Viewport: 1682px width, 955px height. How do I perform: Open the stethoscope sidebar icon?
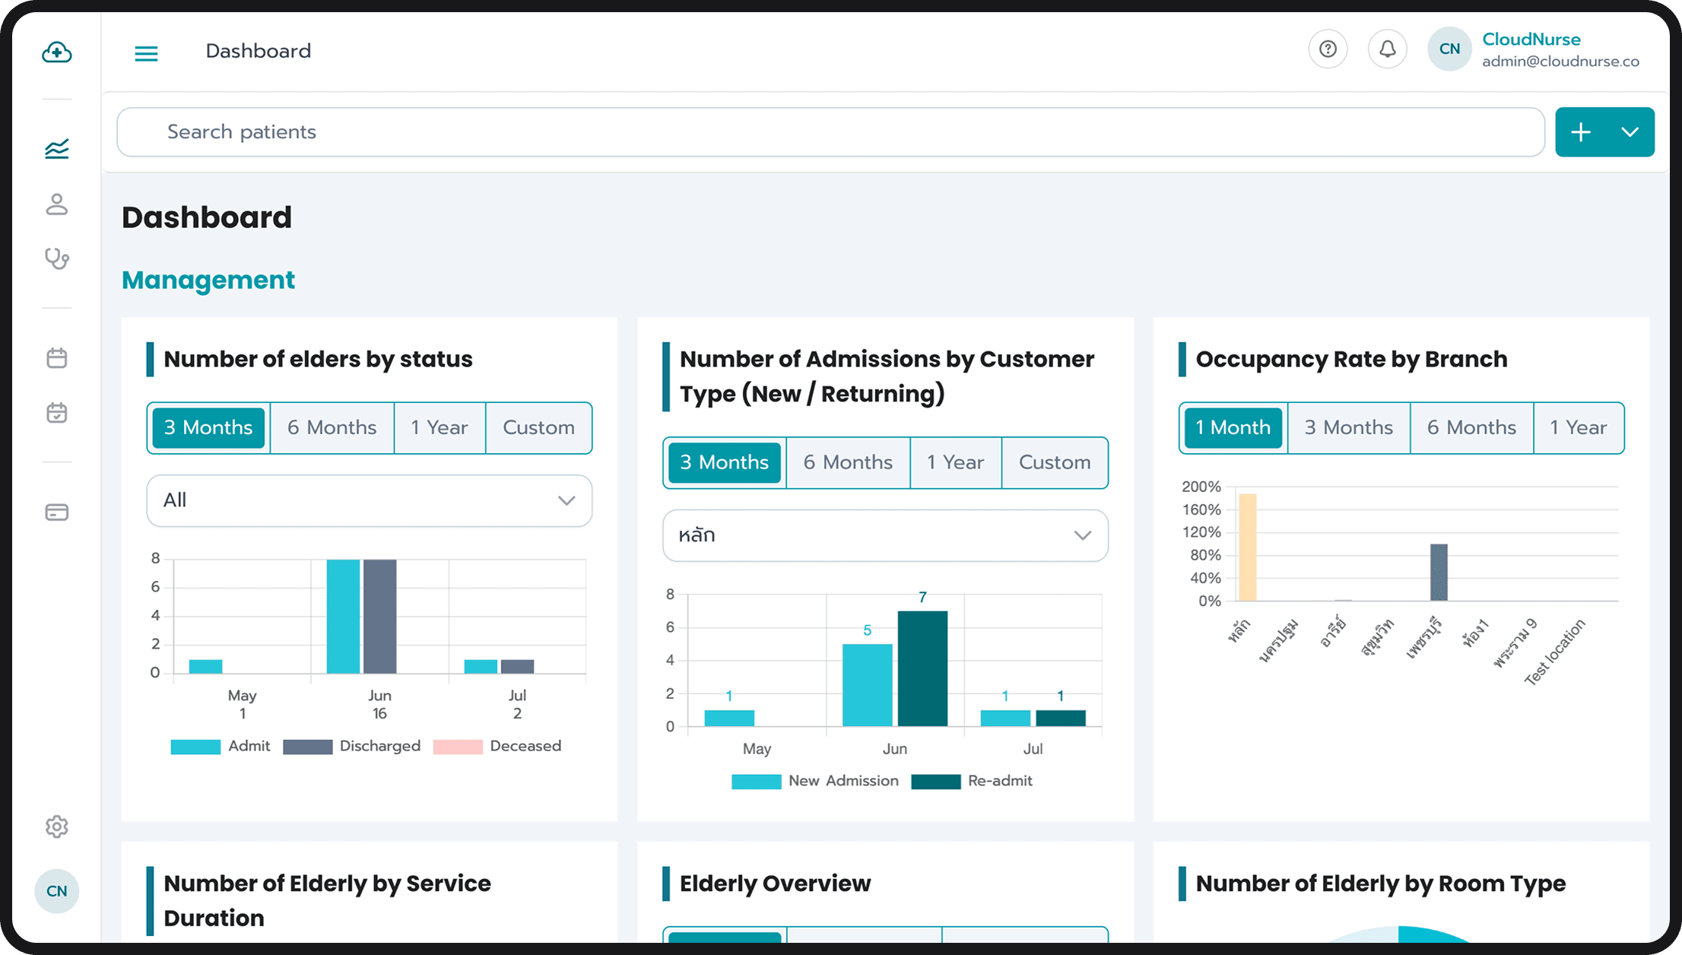(x=57, y=259)
